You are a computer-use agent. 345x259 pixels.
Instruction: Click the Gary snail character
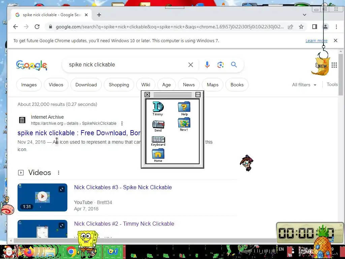tap(7, 207)
